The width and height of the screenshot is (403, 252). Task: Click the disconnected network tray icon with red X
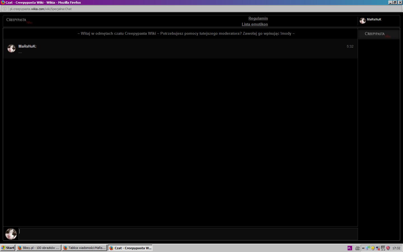(x=378, y=248)
